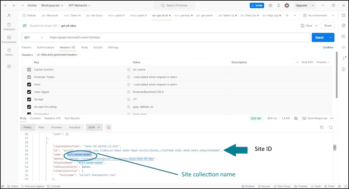The width and height of the screenshot is (349, 189).
Task: Search the response with magnifier icon
Action: pyautogui.click(x=331, y=127)
